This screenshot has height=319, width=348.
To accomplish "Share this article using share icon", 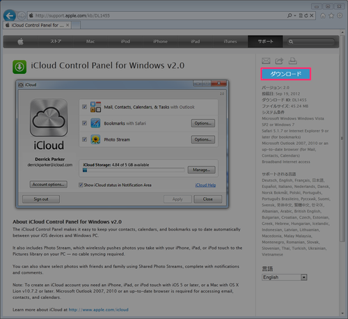I will tap(279, 61).
